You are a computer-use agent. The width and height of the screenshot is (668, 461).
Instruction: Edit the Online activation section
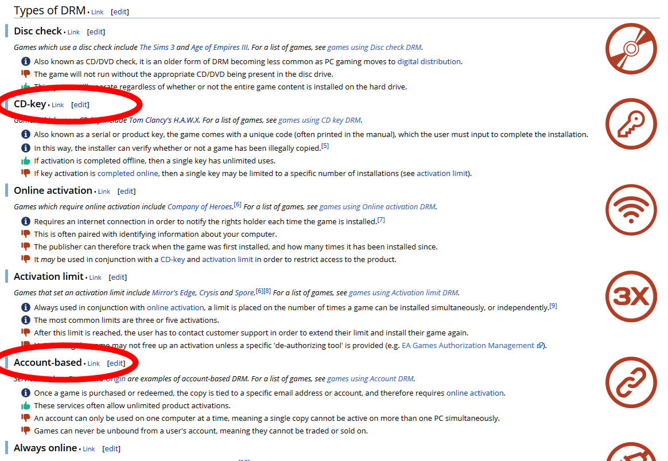[x=126, y=192]
